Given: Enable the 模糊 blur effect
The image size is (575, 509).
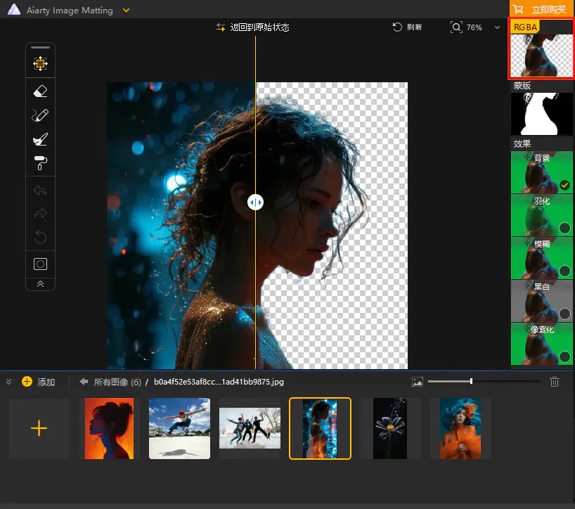Looking at the screenshot, I should (x=564, y=271).
